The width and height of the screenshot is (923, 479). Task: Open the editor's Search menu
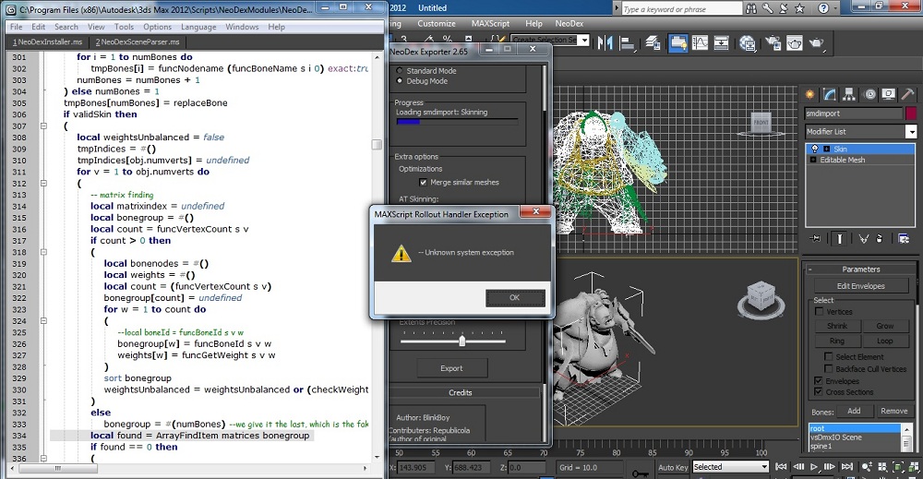66,27
